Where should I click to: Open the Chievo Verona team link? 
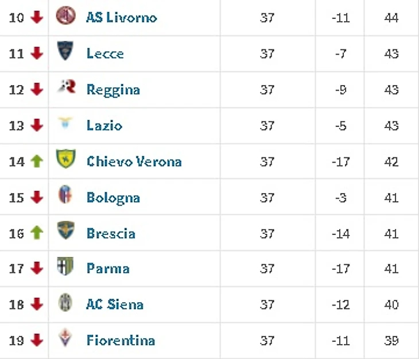134,161
